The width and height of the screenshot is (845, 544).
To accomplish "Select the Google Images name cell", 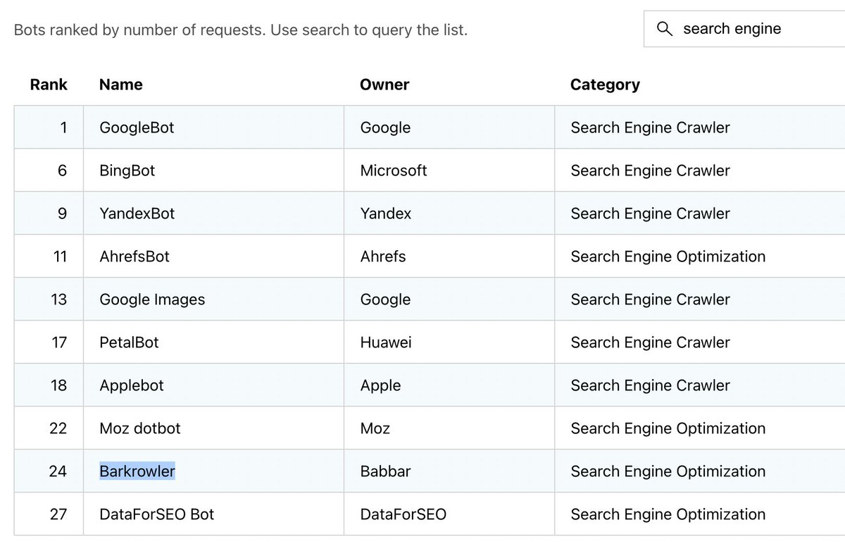I will (213, 299).
